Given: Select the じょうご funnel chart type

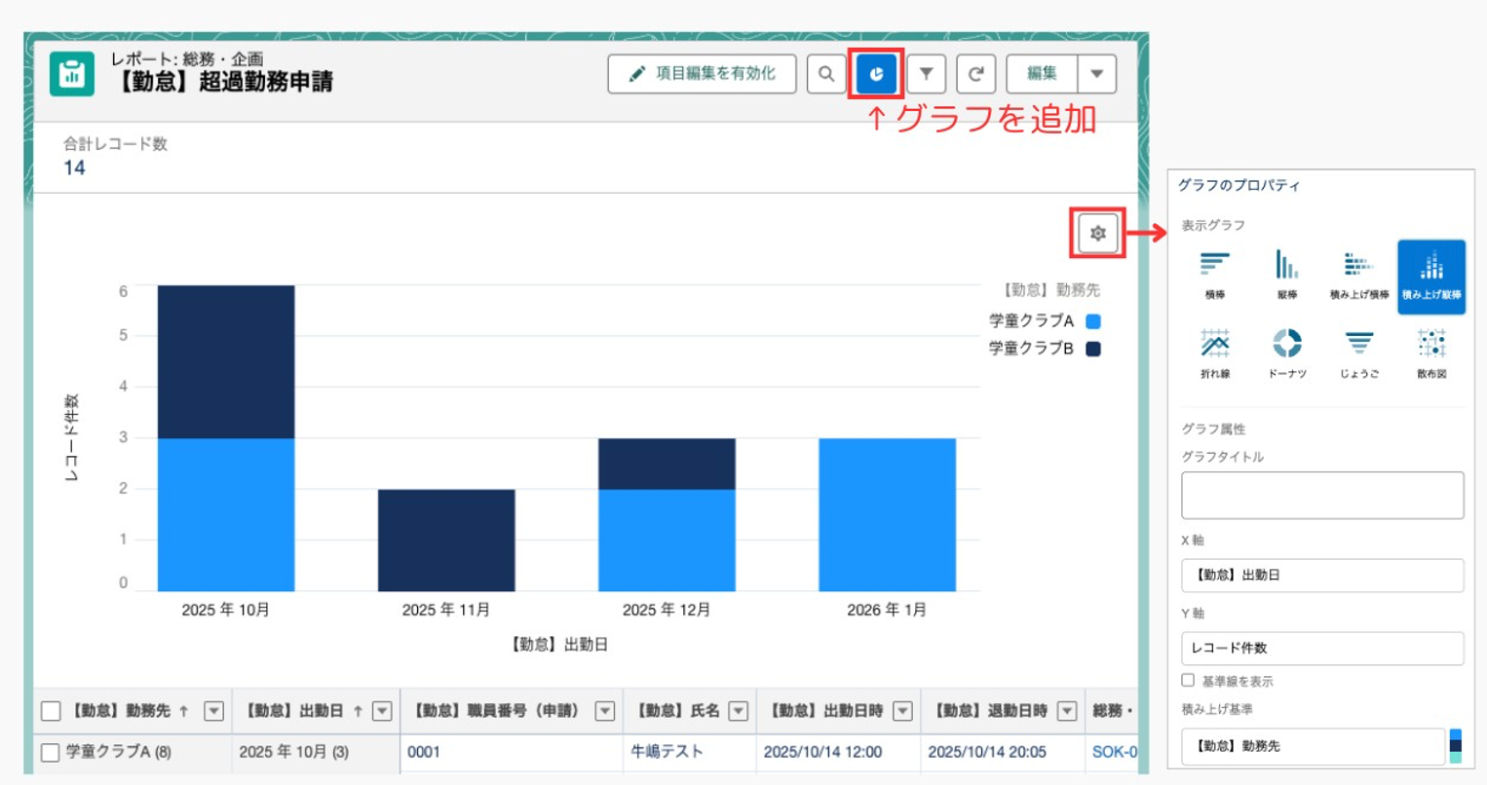Looking at the screenshot, I should click(x=1359, y=353).
